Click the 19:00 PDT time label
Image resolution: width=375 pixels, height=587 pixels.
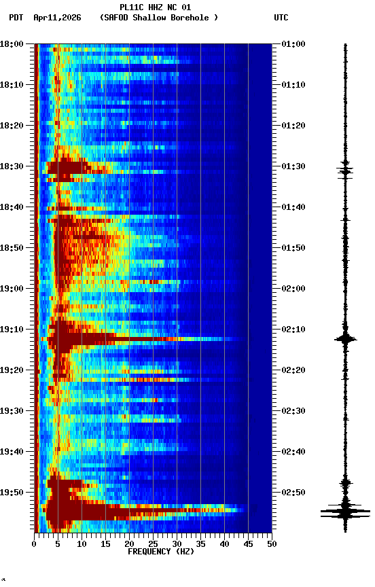[12, 289]
